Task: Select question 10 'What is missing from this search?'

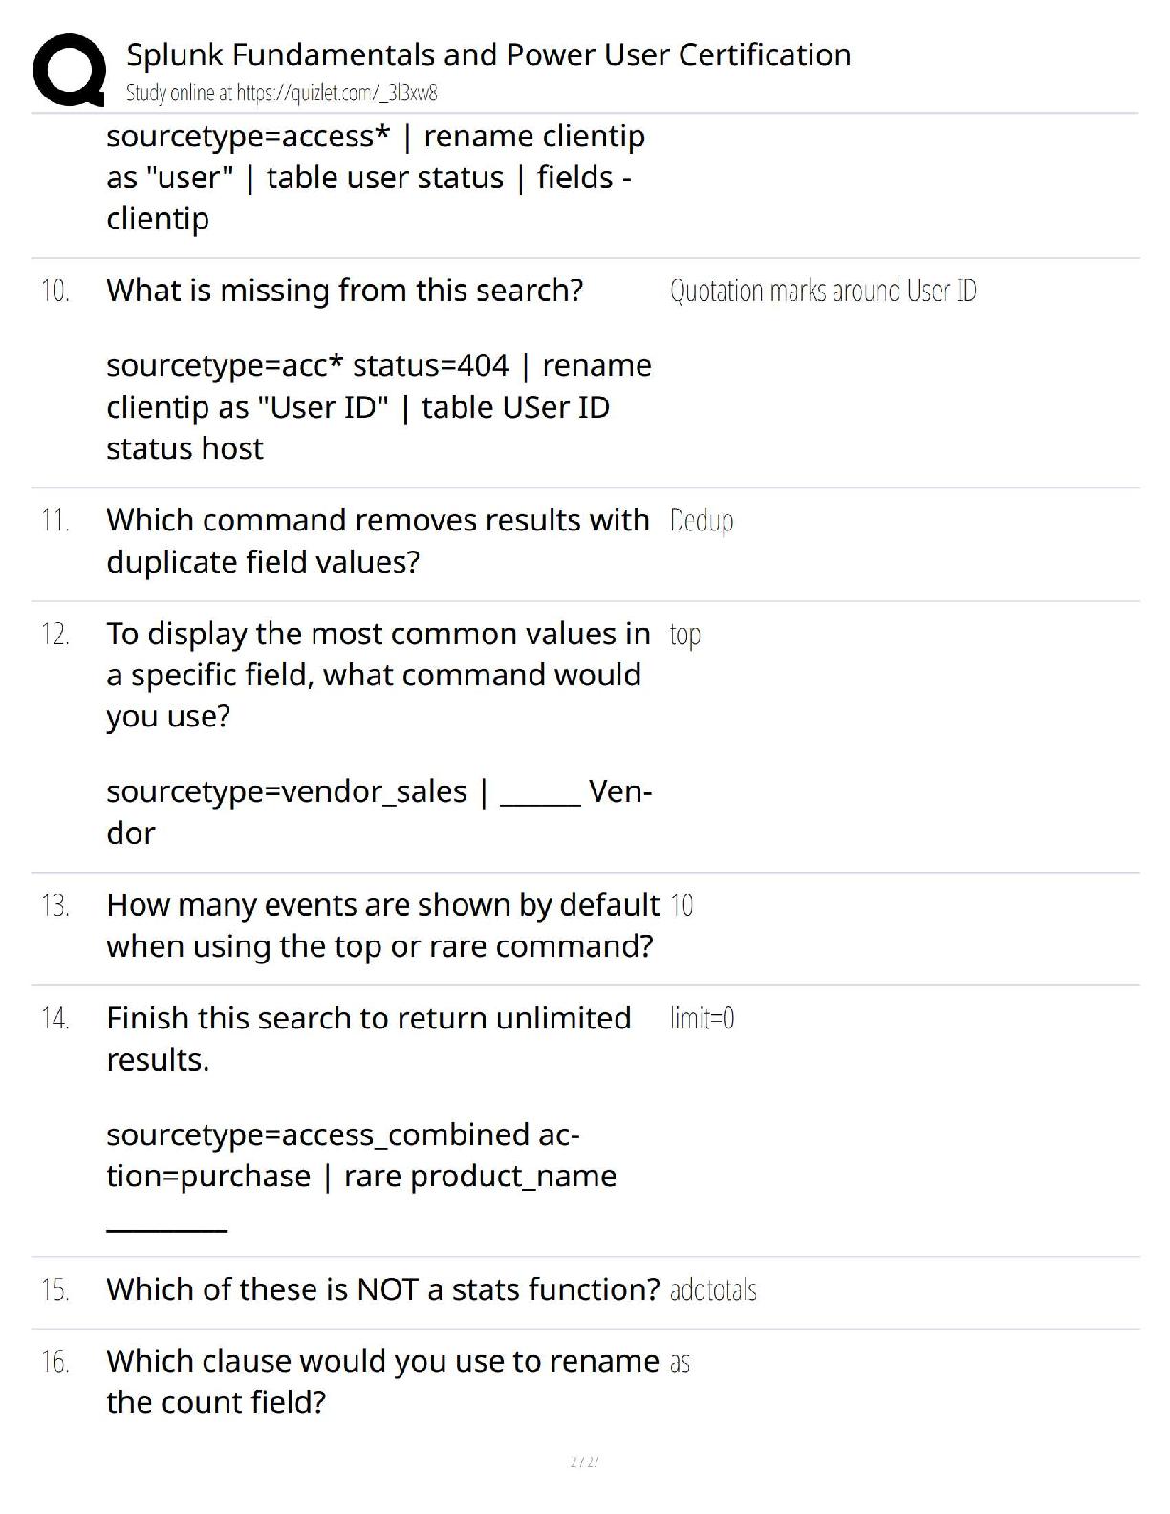Action: 344,290
